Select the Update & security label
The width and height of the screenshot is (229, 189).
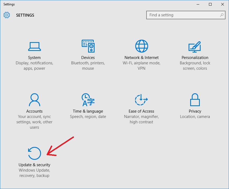click(x=35, y=165)
